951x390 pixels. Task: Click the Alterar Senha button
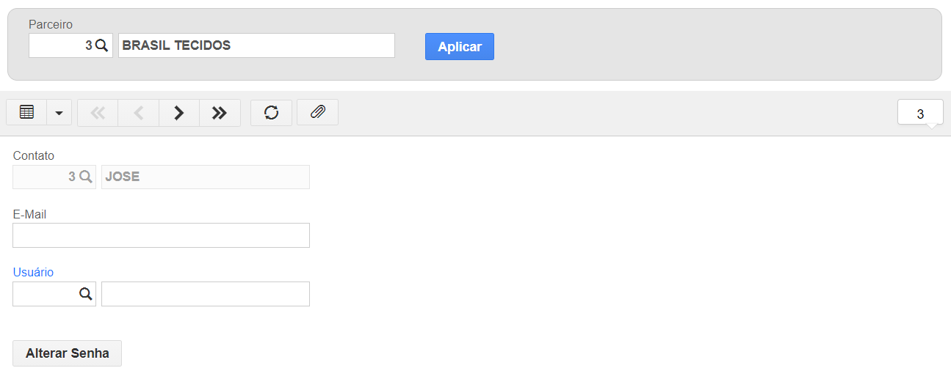(68, 353)
